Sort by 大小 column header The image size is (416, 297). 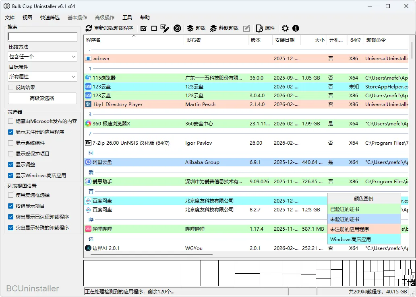314,40
